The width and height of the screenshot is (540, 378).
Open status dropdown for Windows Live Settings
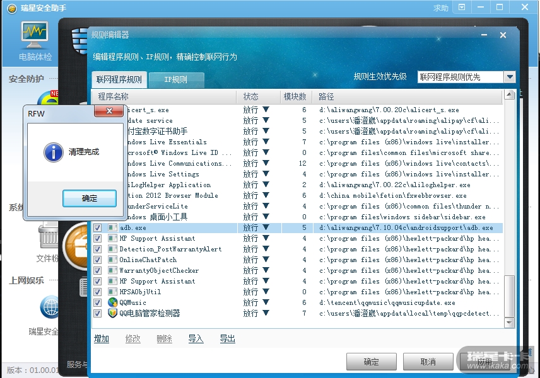[x=266, y=174]
